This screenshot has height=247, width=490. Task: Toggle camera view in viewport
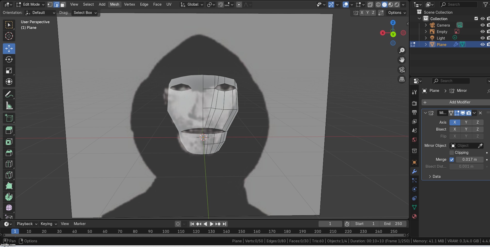(x=402, y=70)
